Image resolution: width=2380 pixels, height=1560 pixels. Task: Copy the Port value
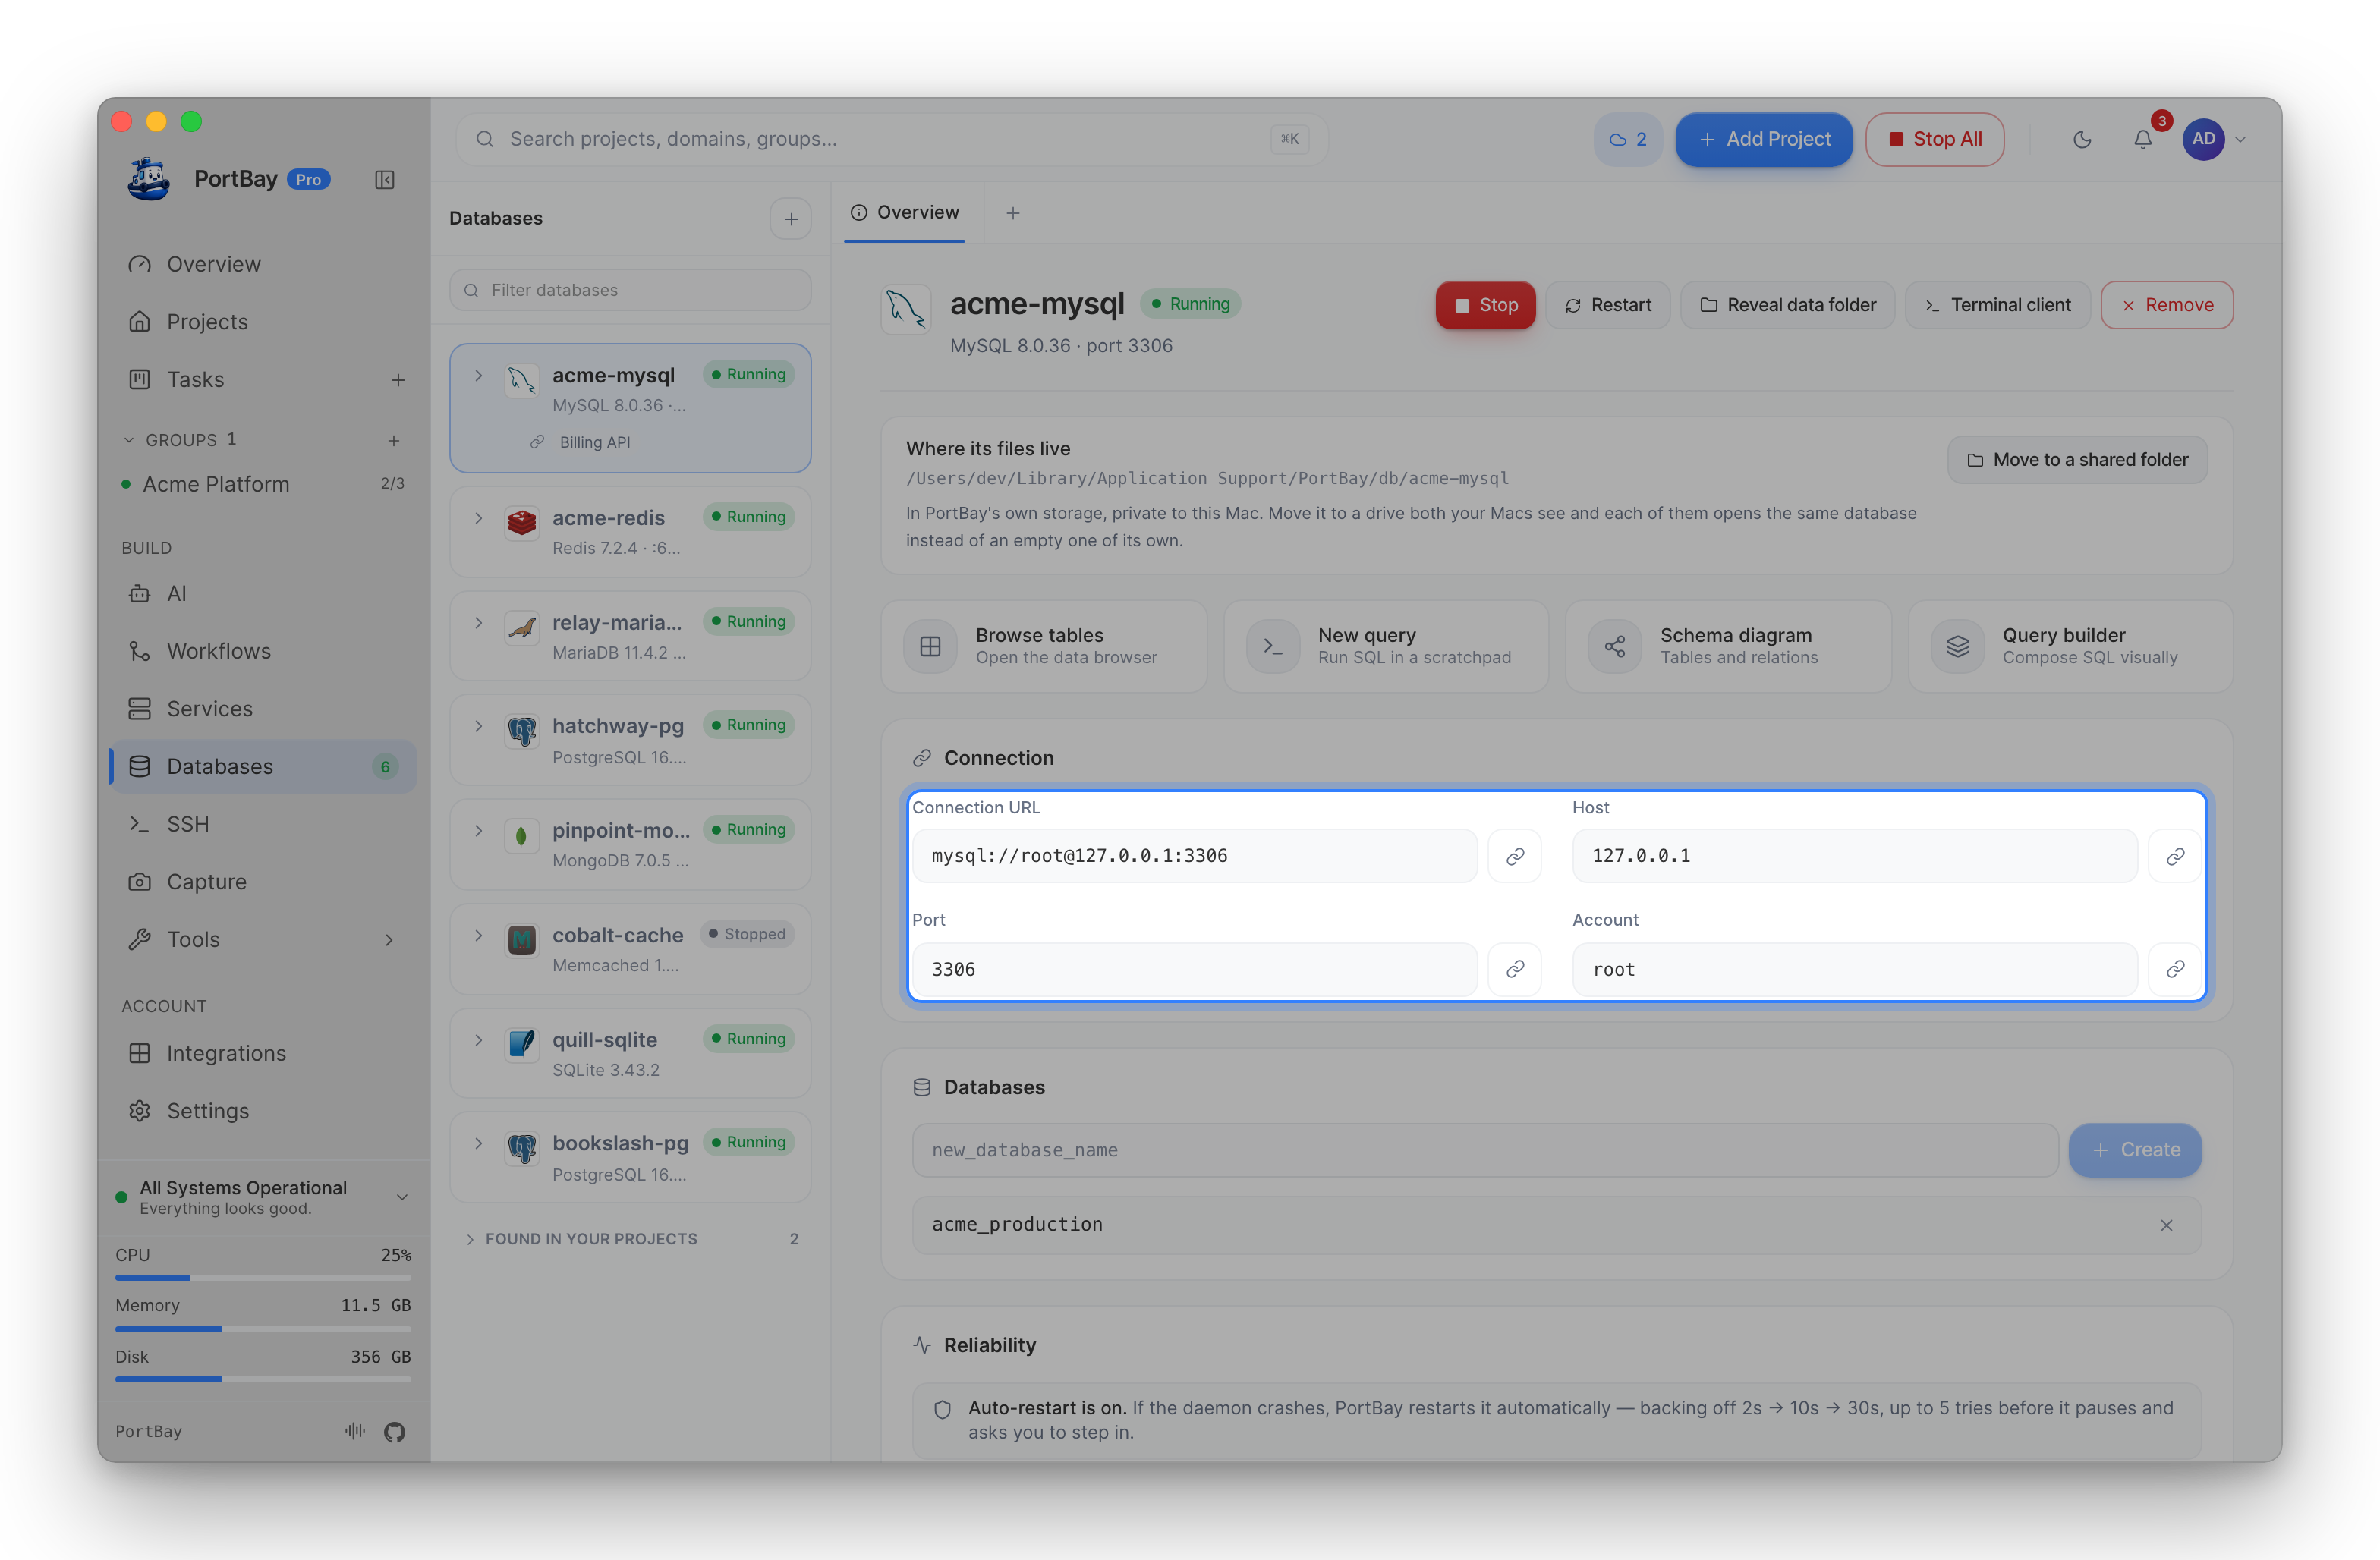tap(1515, 969)
